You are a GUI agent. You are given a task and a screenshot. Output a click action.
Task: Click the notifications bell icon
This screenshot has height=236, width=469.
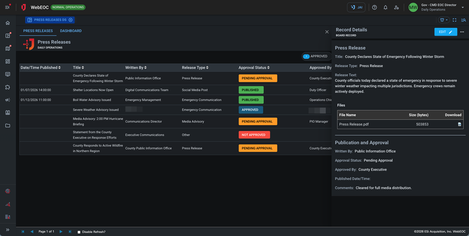tap(386, 7)
